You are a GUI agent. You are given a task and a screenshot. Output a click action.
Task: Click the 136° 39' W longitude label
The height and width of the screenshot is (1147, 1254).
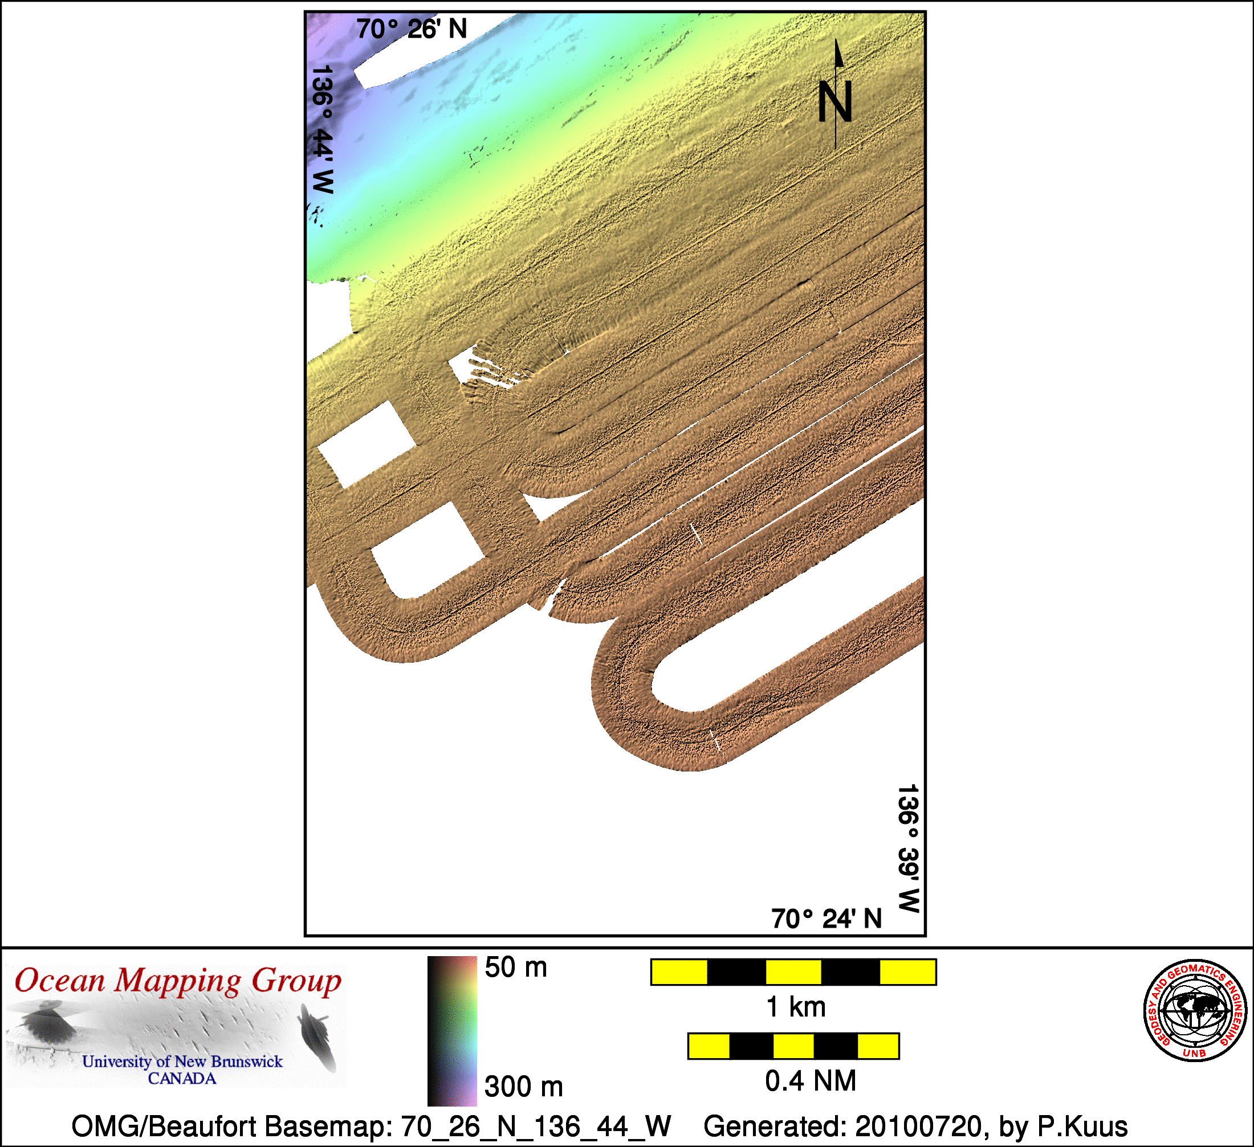pyautogui.click(x=907, y=848)
